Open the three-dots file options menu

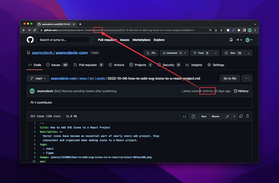tap(247, 78)
